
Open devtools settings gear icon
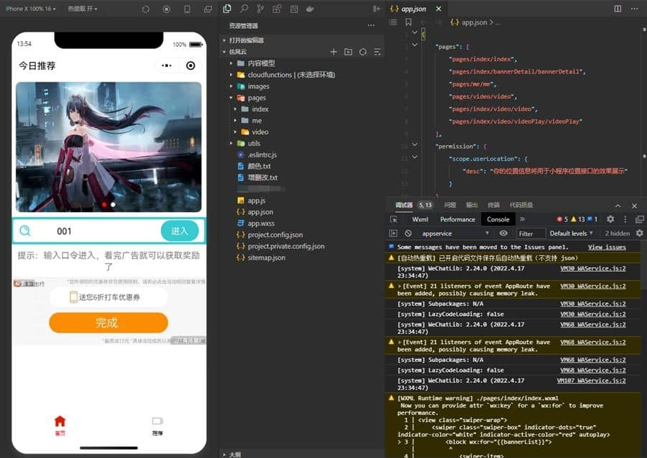(610, 219)
